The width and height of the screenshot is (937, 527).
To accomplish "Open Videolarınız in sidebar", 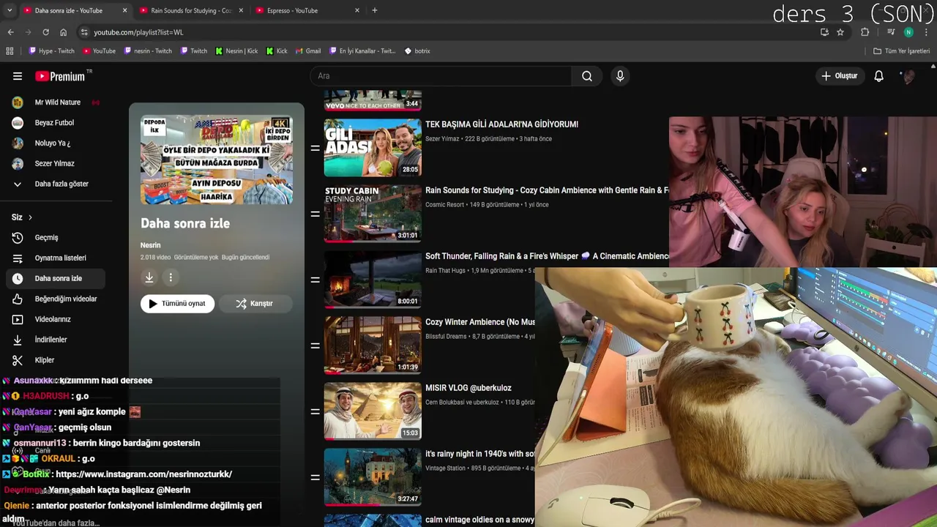I will [55, 319].
